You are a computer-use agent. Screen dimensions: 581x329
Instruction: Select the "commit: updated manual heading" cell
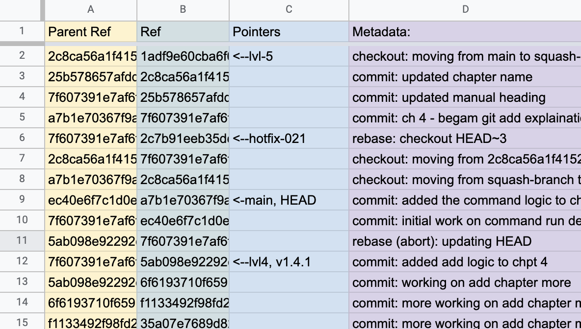click(465, 97)
